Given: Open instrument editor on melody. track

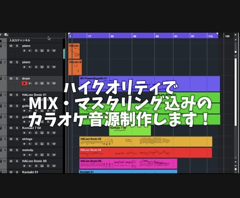Looking at the screenshot, I should tap(42, 155).
